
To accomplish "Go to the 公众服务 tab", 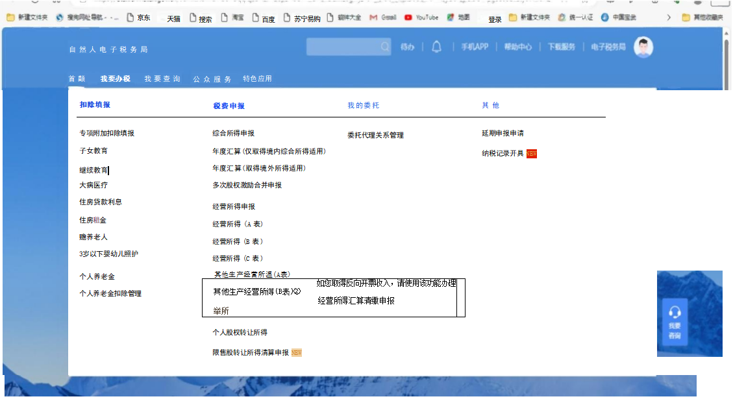I will pyautogui.click(x=212, y=79).
